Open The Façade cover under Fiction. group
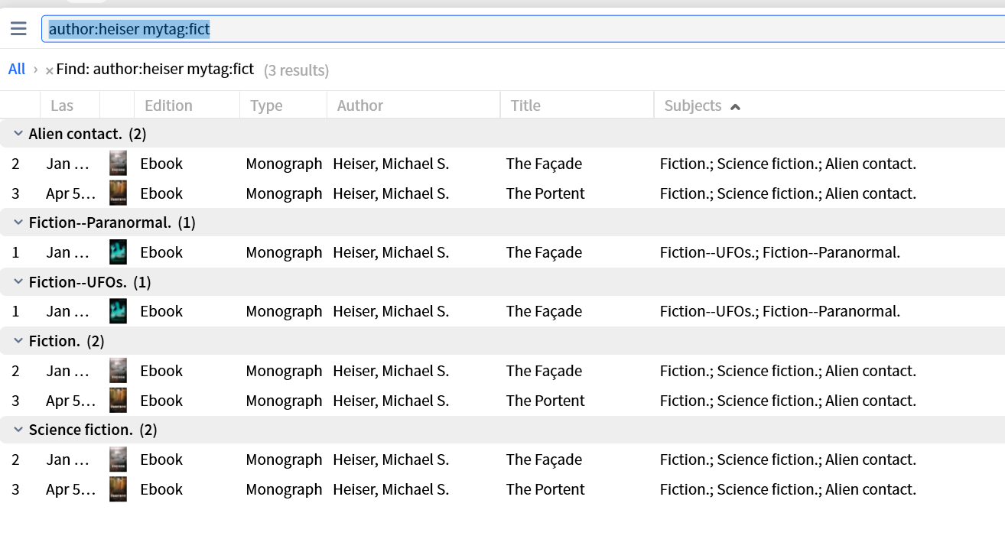The image size is (1005, 539). click(118, 371)
